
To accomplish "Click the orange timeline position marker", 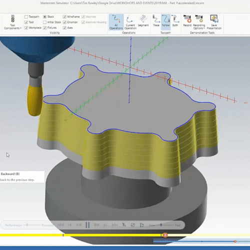I will click(165, 235).
